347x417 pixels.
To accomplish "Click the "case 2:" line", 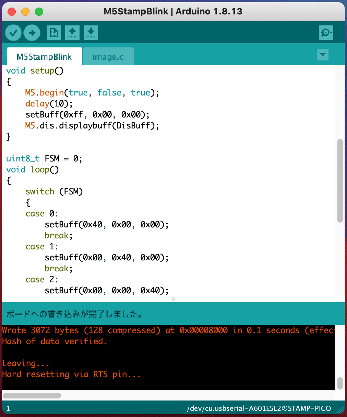I will click(x=42, y=280).
